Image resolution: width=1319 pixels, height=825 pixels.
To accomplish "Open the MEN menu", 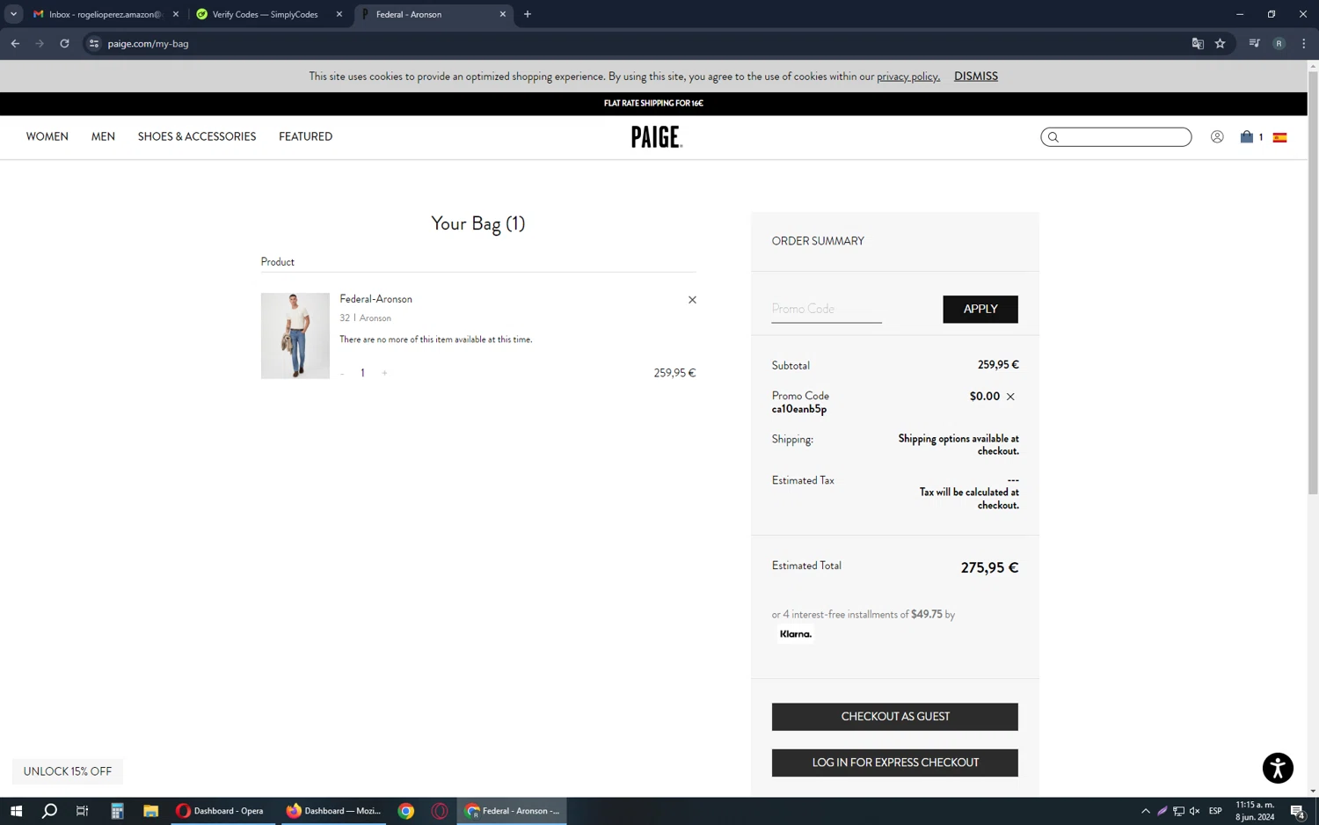I will 103,137.
